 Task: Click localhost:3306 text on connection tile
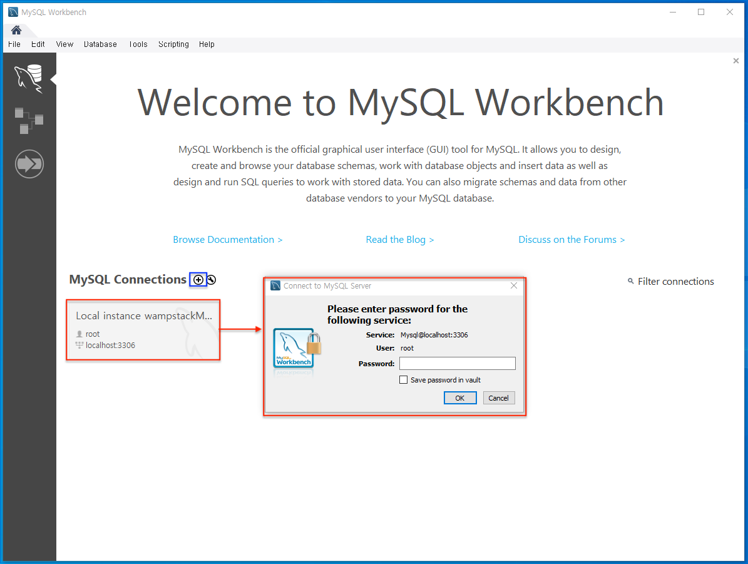click(110, 345)
